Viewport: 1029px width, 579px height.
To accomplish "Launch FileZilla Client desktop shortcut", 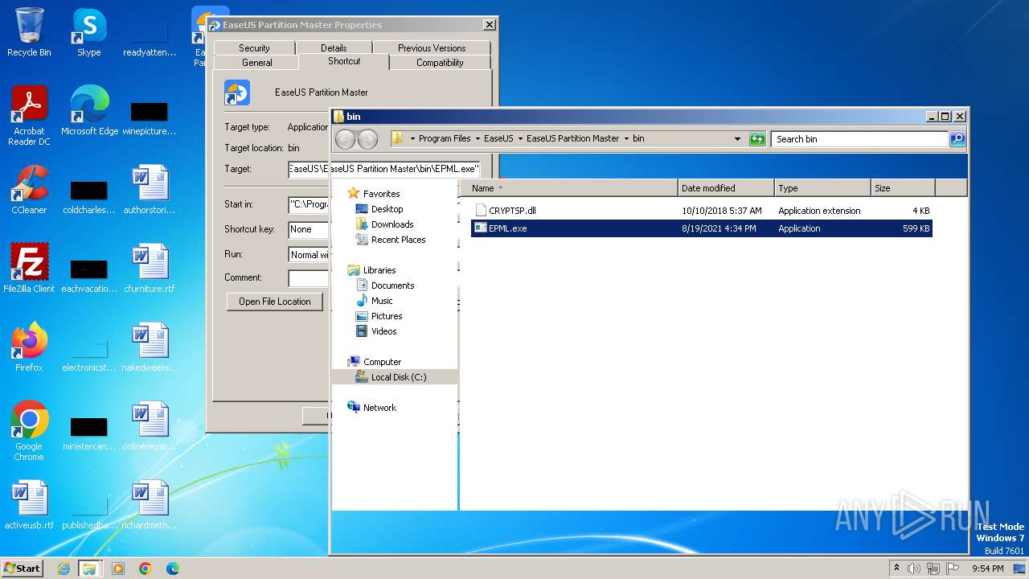I will tap(29, 269).
